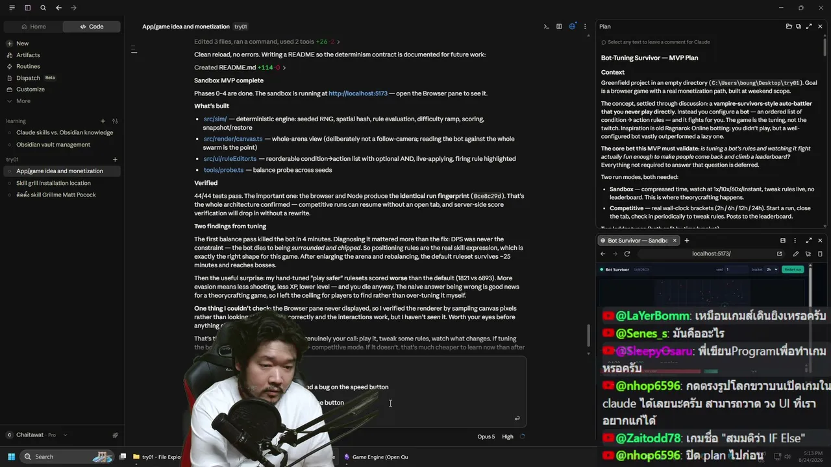Add a session to the learning group
Screen dimensions: 831x467
(103, 121)
